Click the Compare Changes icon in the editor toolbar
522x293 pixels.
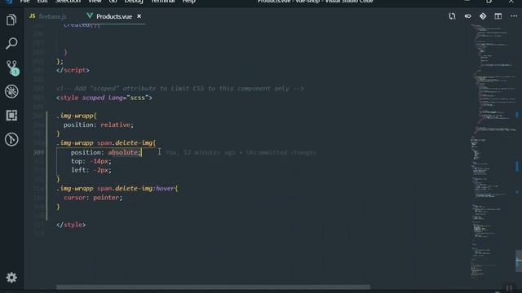(x=452, y=16)
